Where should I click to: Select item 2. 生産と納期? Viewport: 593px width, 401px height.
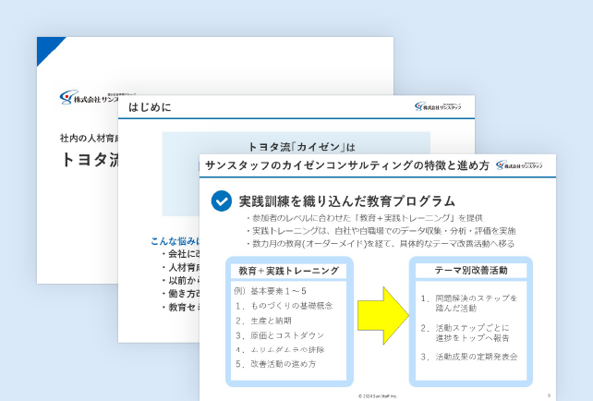point(263,321)
